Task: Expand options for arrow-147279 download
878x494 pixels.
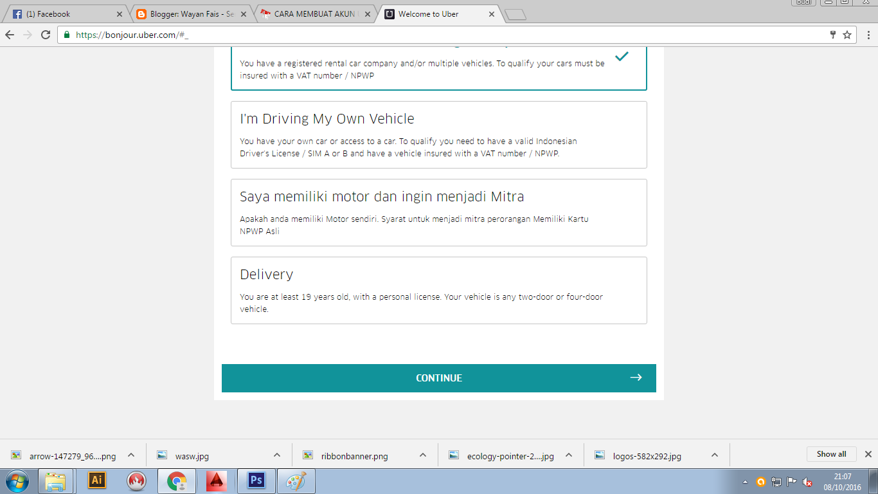Action: tap(131, 455)
